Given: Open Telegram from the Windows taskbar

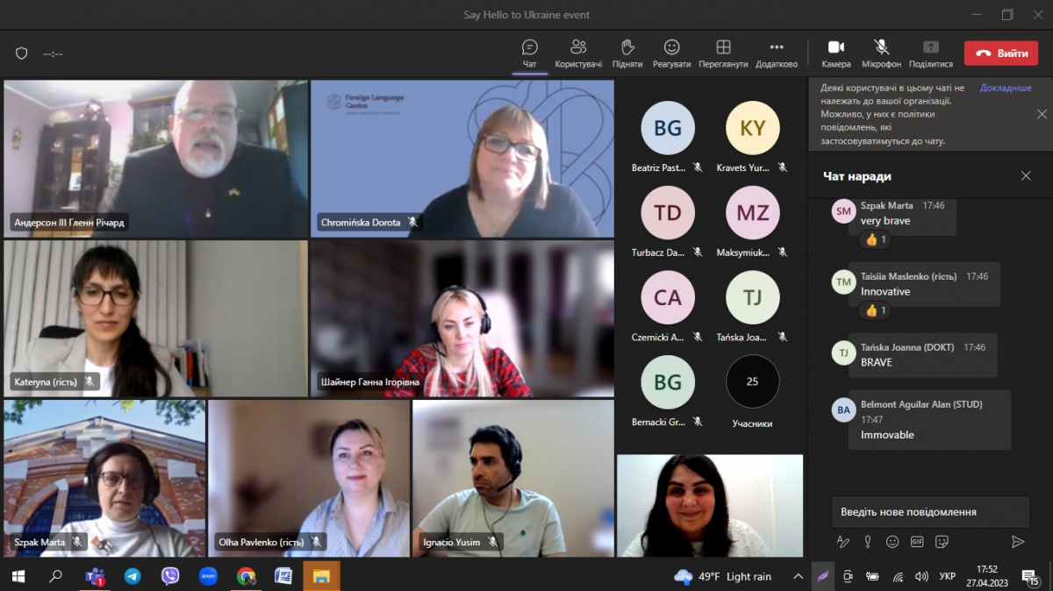Looking at the screenshot, I should coord(133,576).
